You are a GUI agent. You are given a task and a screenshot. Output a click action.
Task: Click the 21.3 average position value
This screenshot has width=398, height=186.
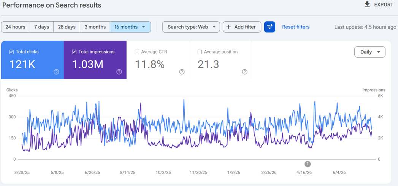(x=208, y=64)
